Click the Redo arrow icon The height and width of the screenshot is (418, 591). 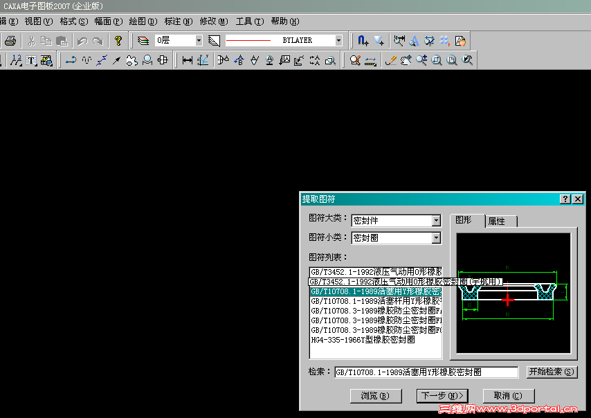pyautogui.click(x=98, y=40)
